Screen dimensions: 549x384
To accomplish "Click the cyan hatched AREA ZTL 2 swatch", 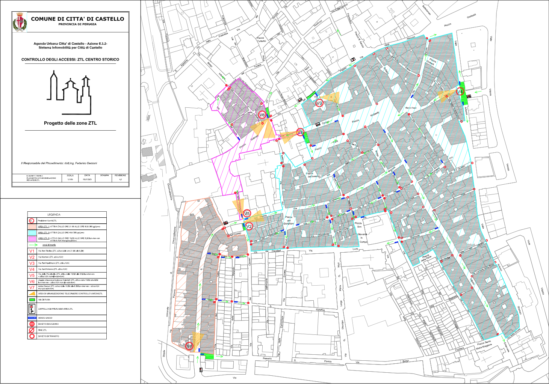I will coord(32,233).
